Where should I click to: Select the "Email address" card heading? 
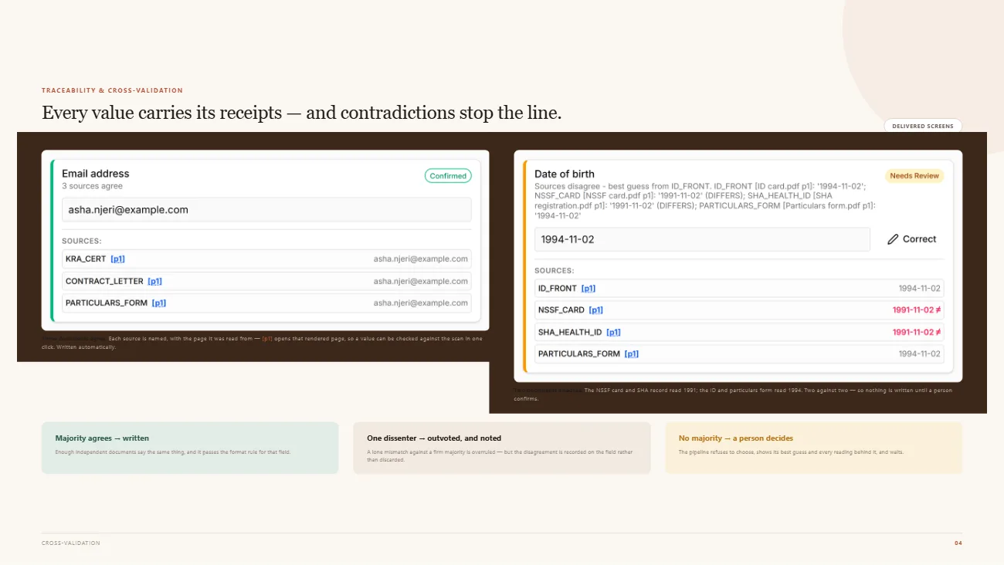[x=96, y=174]
